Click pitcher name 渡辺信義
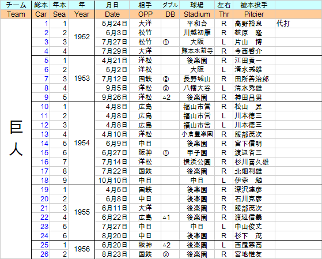This screenshot has width=322, height=259. pyautogui.click(x=248, y=217)
